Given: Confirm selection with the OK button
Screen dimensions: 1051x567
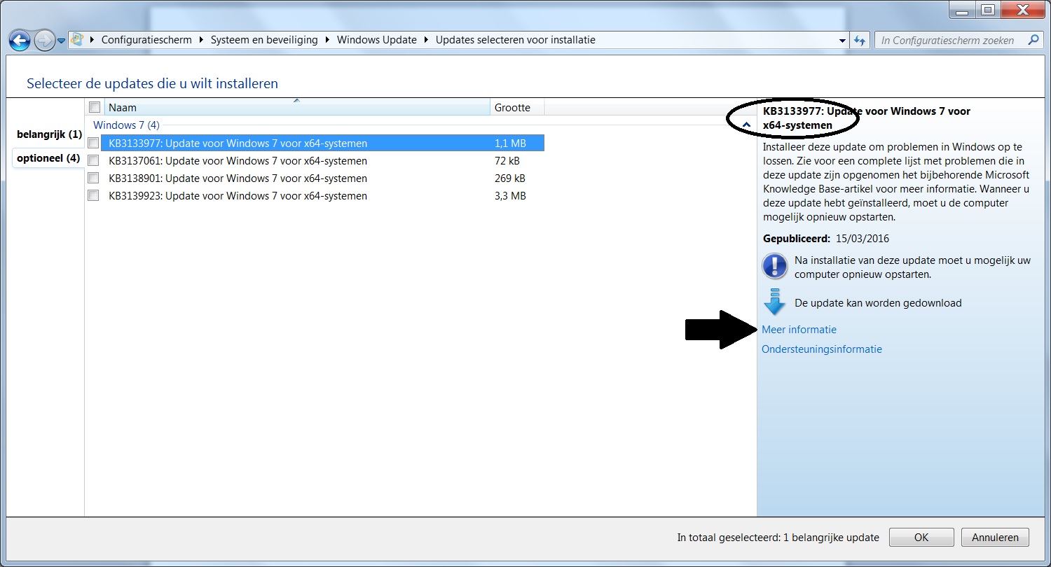Looking at the screenshot, I should point(921,537).
